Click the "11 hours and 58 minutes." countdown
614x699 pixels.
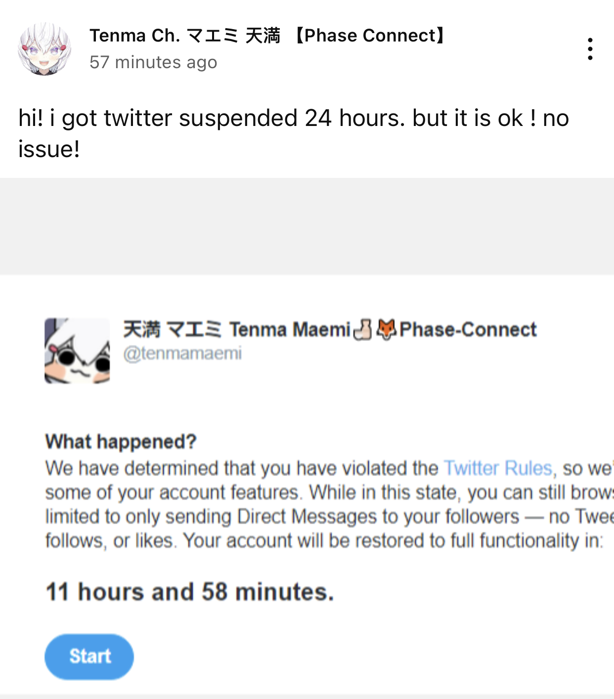(190, 591)
